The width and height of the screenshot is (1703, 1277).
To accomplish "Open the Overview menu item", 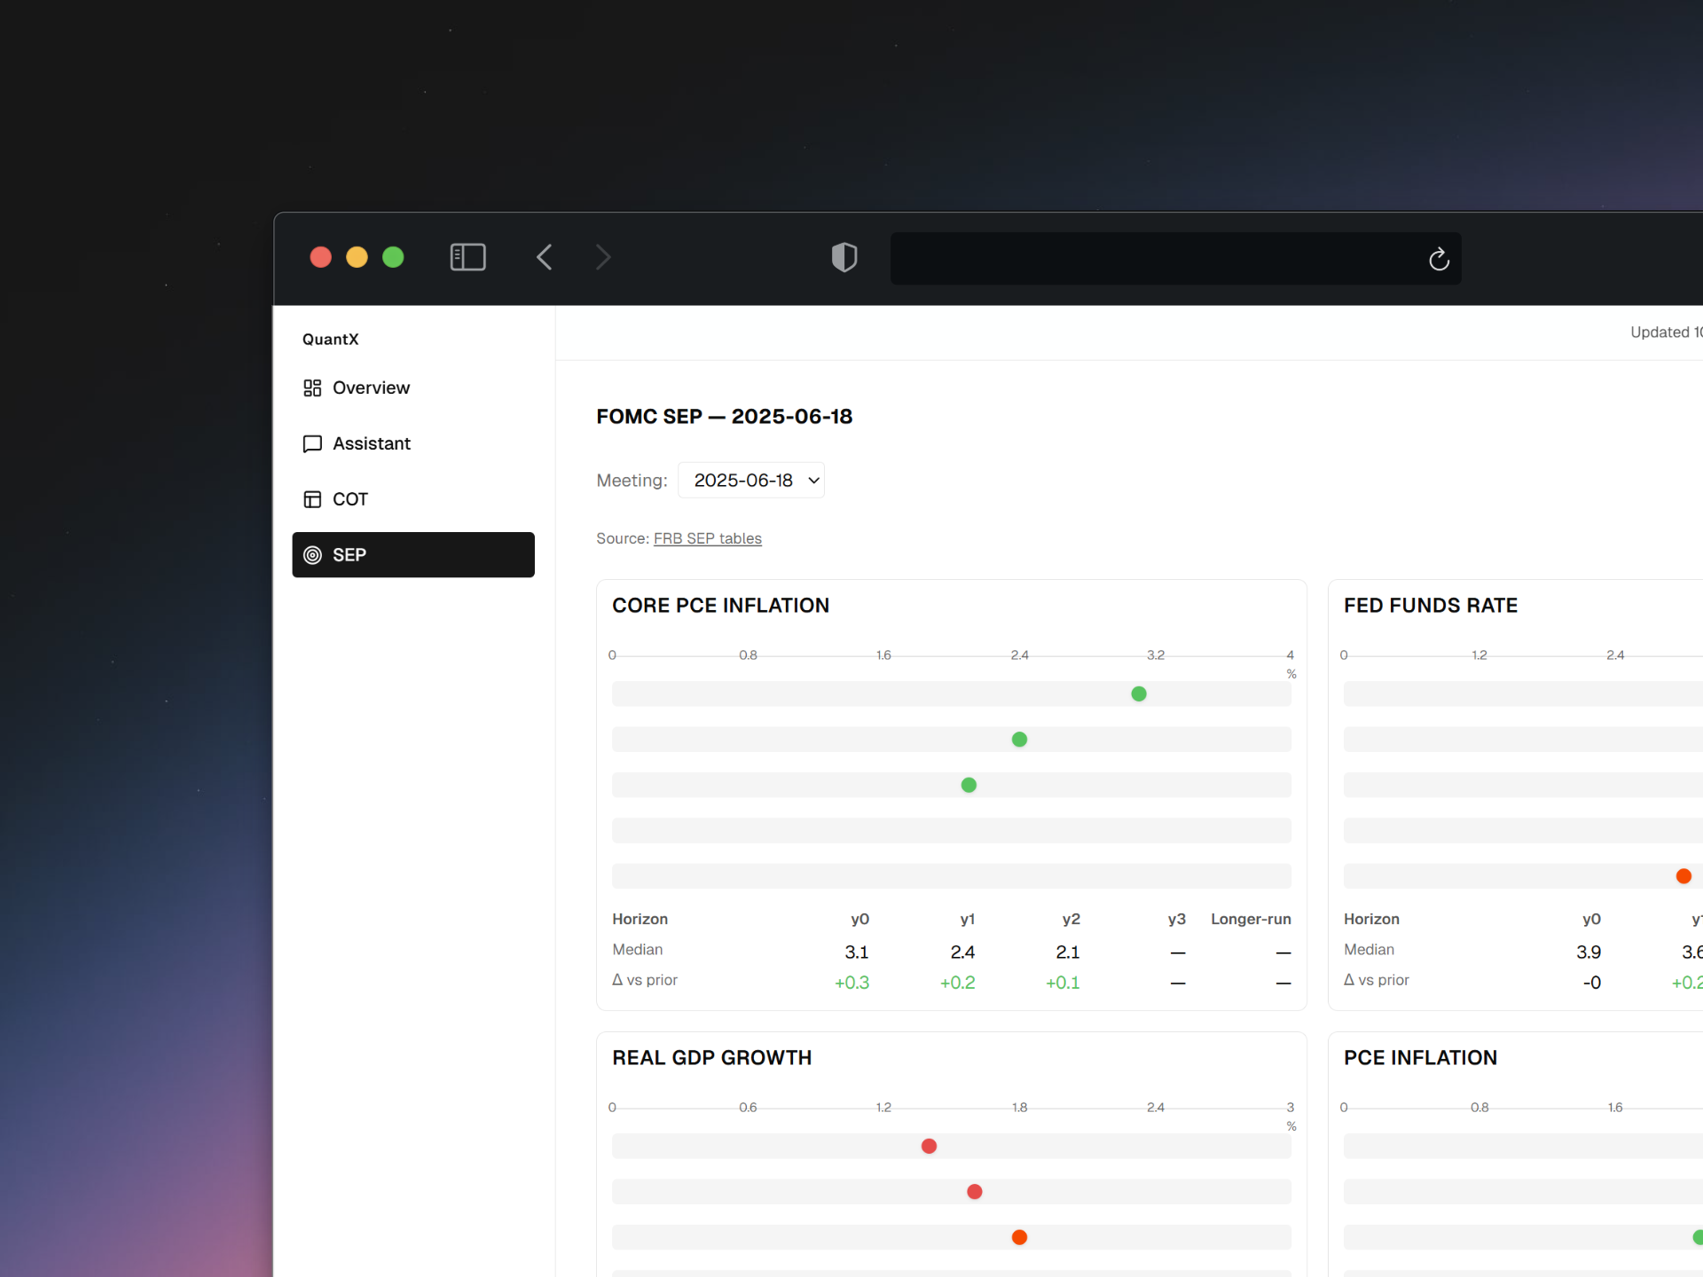I will point(371,388).
